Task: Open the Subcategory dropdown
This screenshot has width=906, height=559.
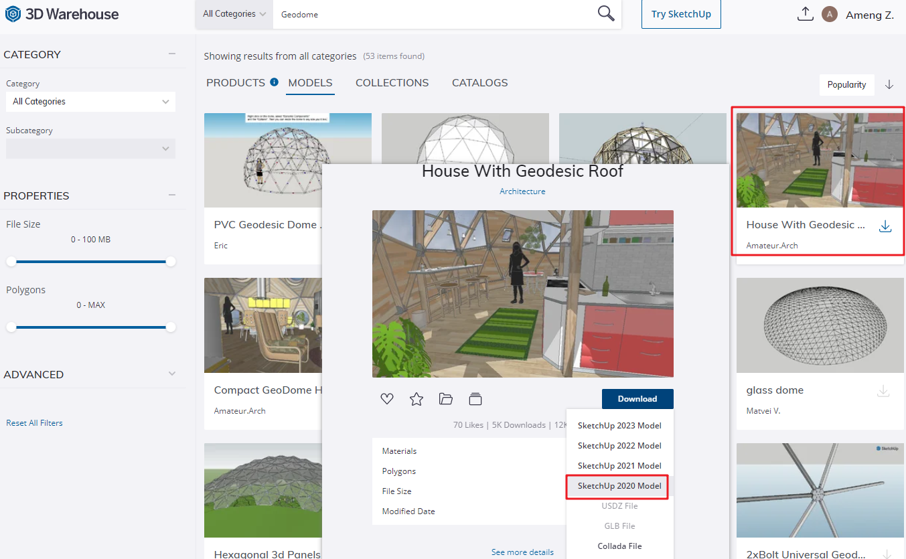Action: pyautogui.click(x=91, y=149)
